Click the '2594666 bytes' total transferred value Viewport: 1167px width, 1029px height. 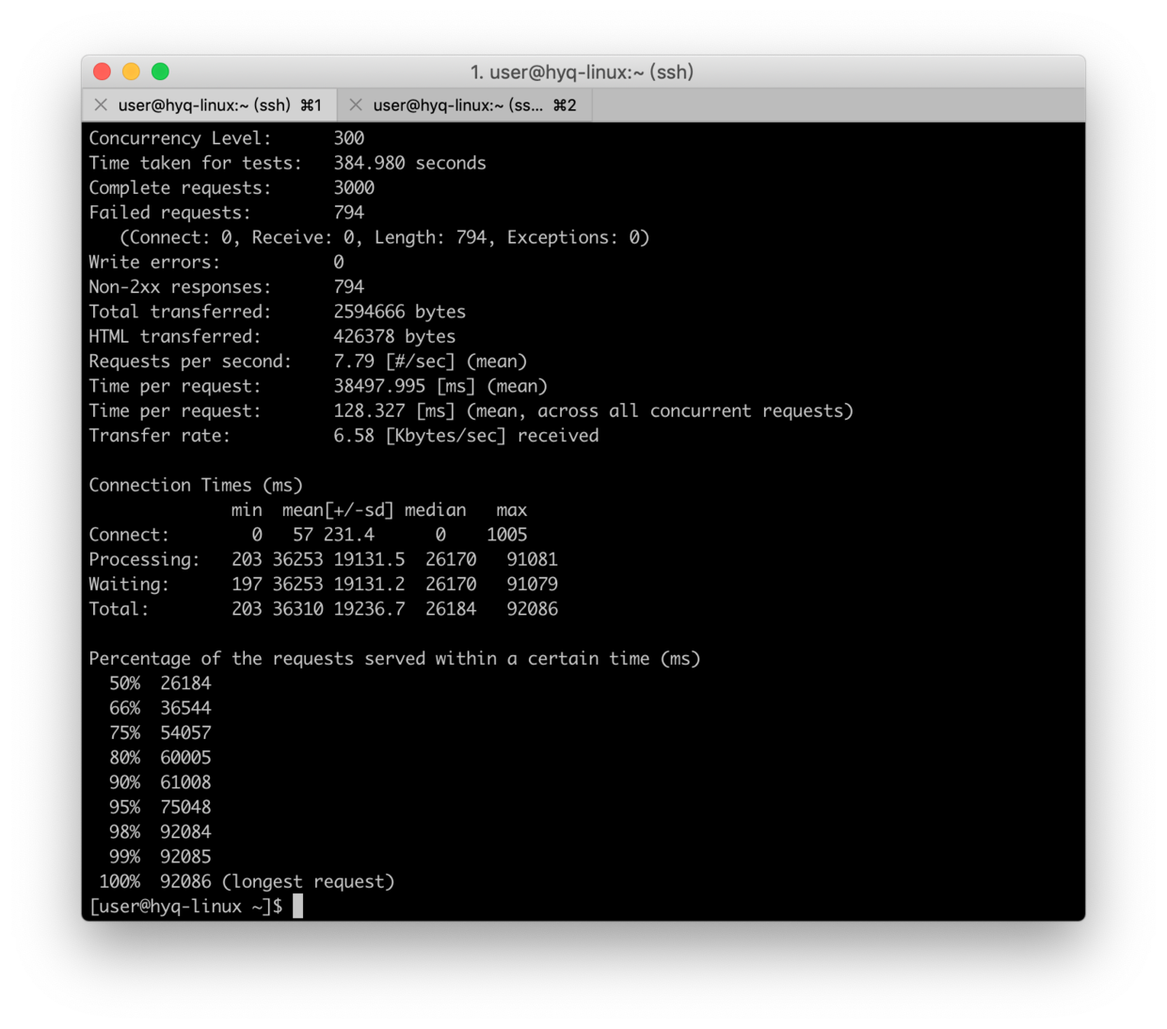pos(400,312)
